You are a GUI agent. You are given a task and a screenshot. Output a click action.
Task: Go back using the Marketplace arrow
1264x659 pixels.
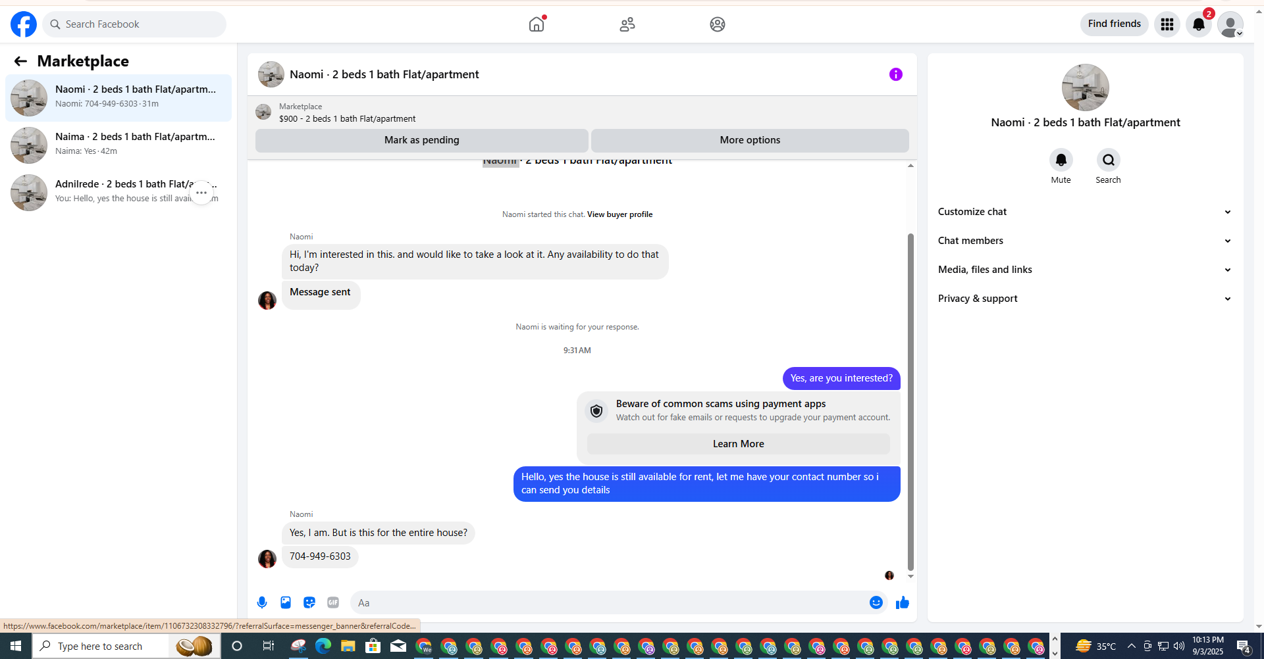point(20,61)
